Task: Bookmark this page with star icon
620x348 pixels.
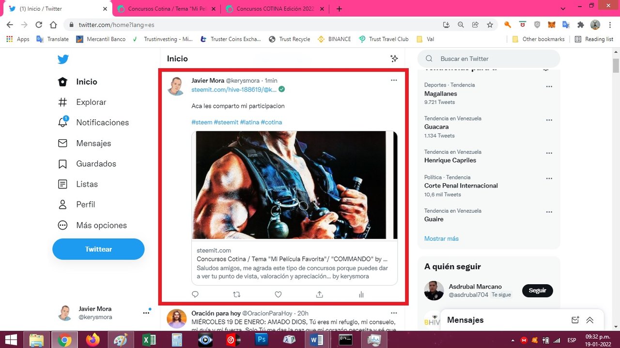Action: (490, 25)
